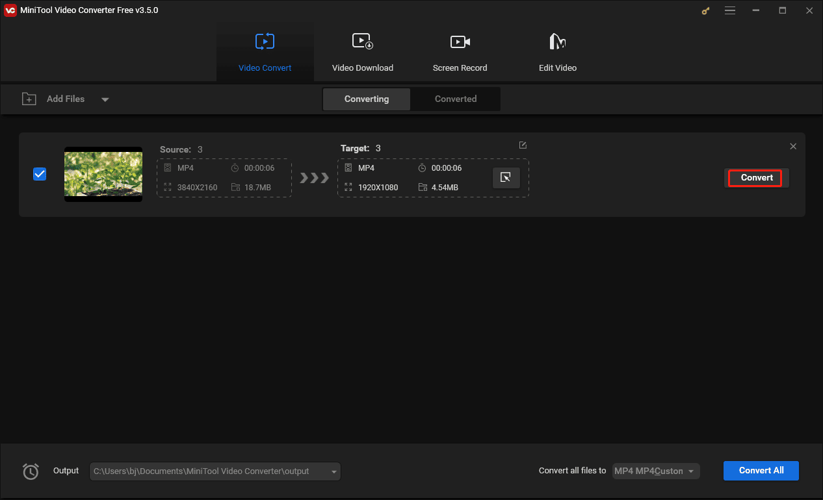Open the target format settings icon
Image resolution: width=823 pixels, height=500 pixels.
pos(506,177)
